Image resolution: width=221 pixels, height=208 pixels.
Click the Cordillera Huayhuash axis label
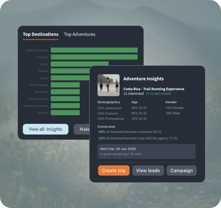coord(37,50)
